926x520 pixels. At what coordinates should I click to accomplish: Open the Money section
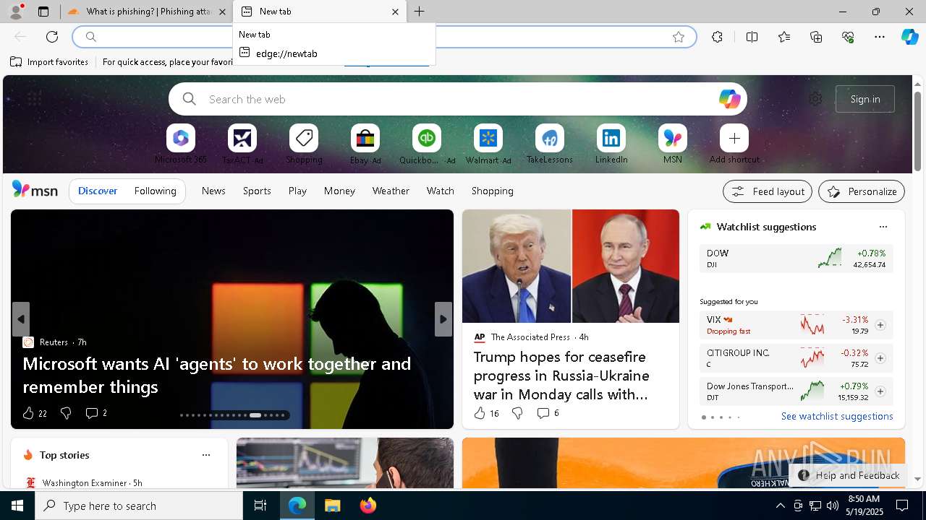pos(339,191)
